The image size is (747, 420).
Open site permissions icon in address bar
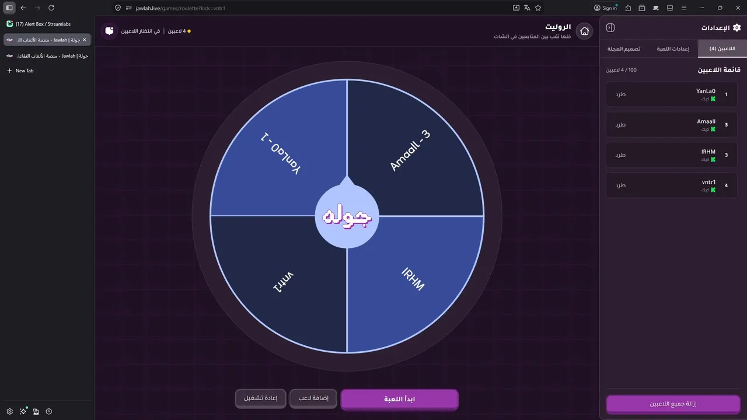click(x=130, y=8)
